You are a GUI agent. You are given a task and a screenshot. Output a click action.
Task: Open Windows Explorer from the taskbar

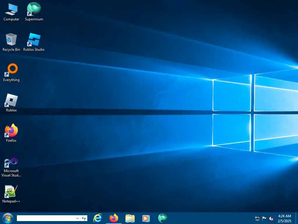click(x=130, y=218)
